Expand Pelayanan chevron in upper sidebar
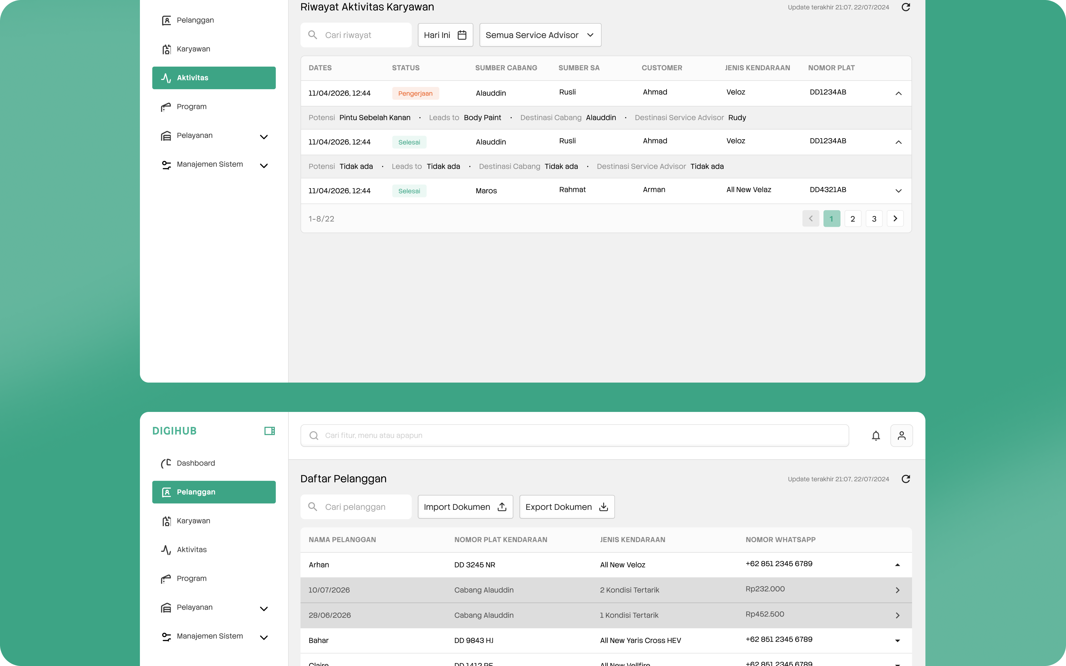1066x666 pixels. pyautogui.click(x=264, y=137)
